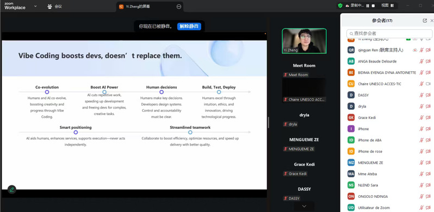Click 解除静音 to unmute yourself
Screen dimensions: 434x212
(x=189, y=26)
